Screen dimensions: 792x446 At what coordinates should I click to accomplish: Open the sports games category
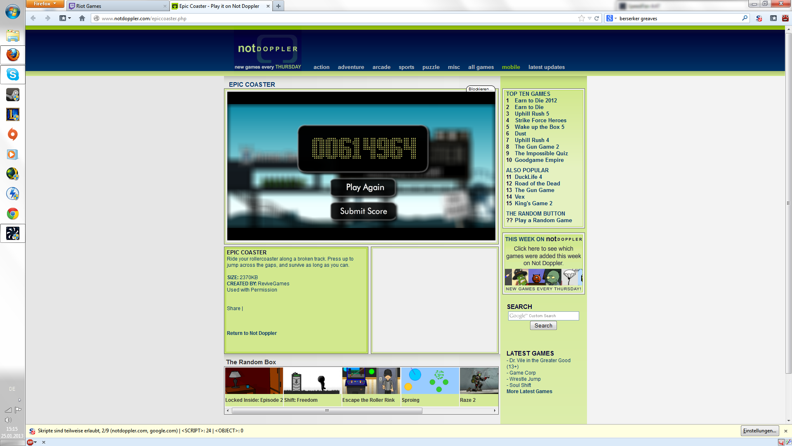[x=406, y=67]
